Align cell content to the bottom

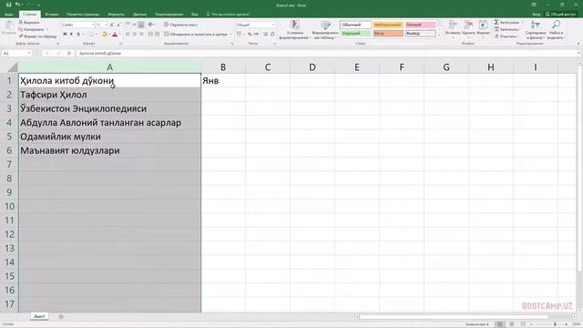coord(141,25)
